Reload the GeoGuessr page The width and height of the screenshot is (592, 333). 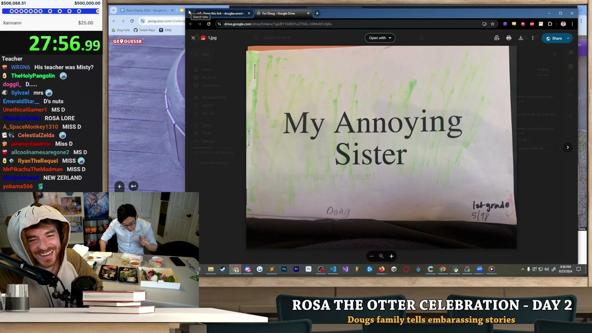coord(132,21)
